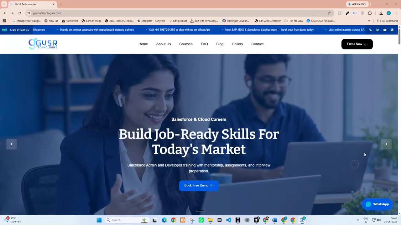Click the phone icon in the top bar
This screenshot has height=225, width=401.
point(371,30)
